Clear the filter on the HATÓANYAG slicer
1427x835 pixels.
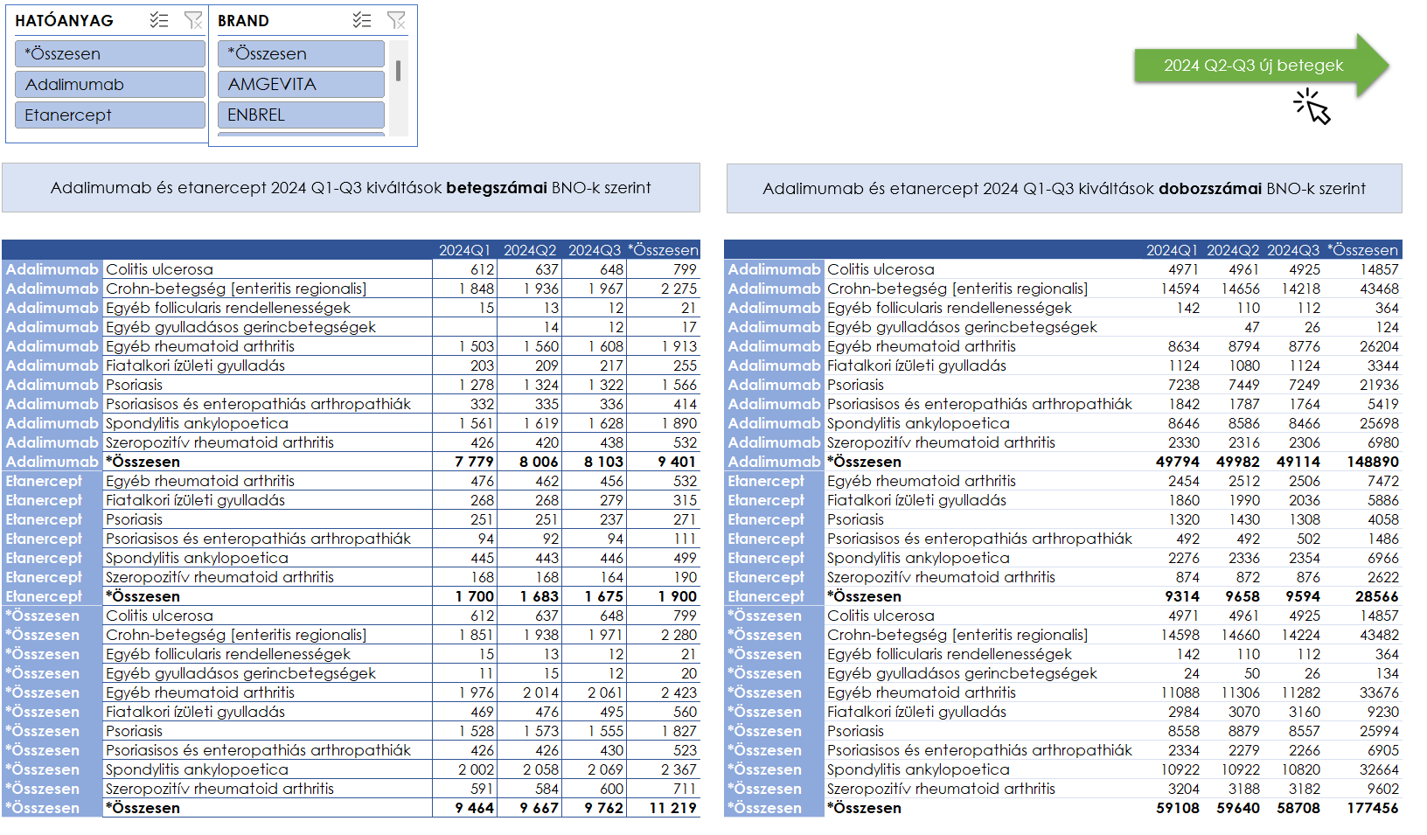(x=193, y=20)
